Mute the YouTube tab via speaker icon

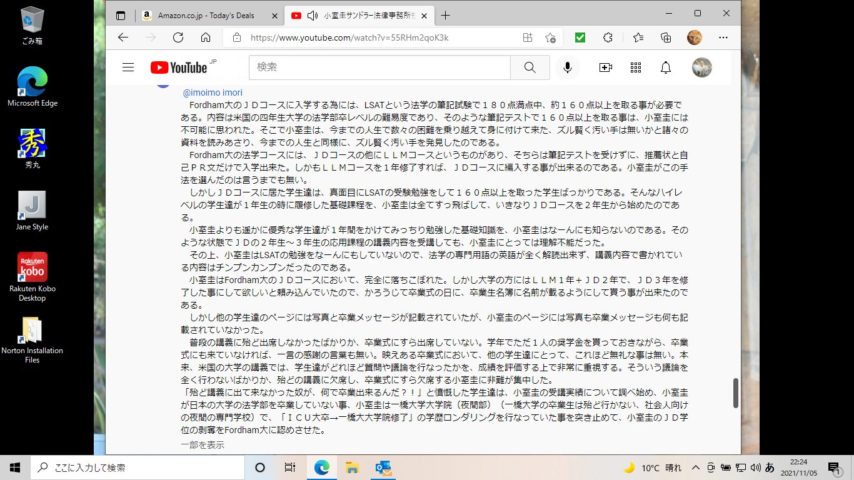click(x=313, y=16)
